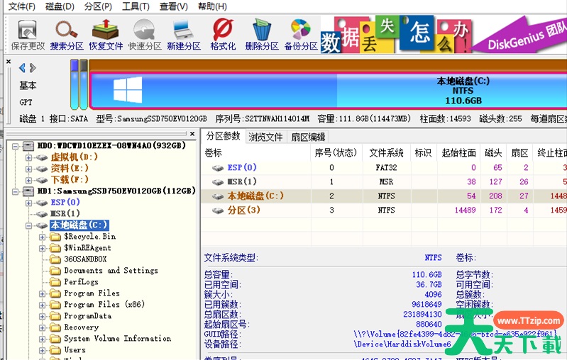Image resolution: width=567 pixels, height=360 pixels.
Task: Click the 搜索分区 (Search Partition) magnifier icon
Action: click(x=66, y=33)
